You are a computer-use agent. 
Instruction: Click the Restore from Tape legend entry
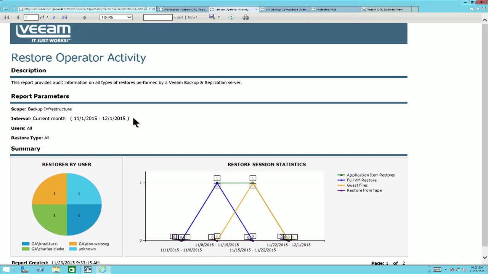[360, 190]
